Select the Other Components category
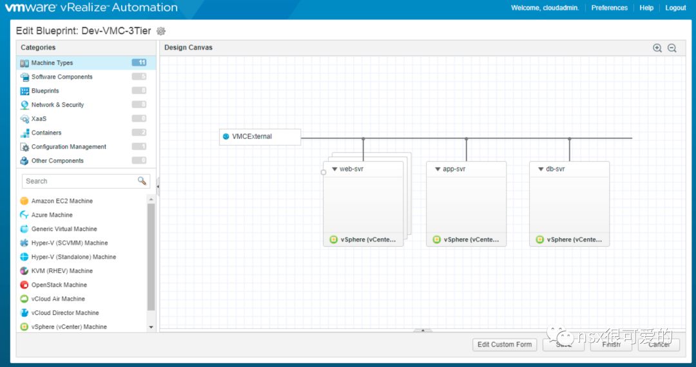The width and height of the screenshot is (696, 367). tap(86, 160)
